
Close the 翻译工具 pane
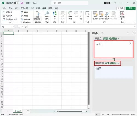point(134,33)
